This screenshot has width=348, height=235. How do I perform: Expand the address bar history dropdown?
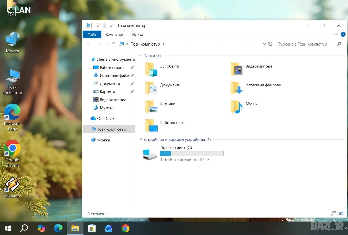click(265, 44)
